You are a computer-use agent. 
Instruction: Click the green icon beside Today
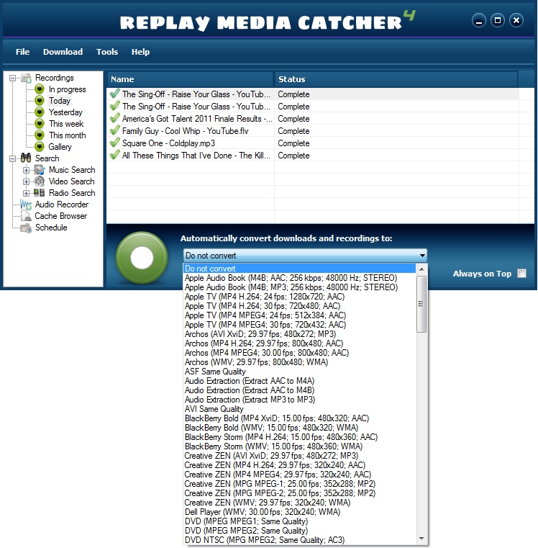(x=40, y=101)
